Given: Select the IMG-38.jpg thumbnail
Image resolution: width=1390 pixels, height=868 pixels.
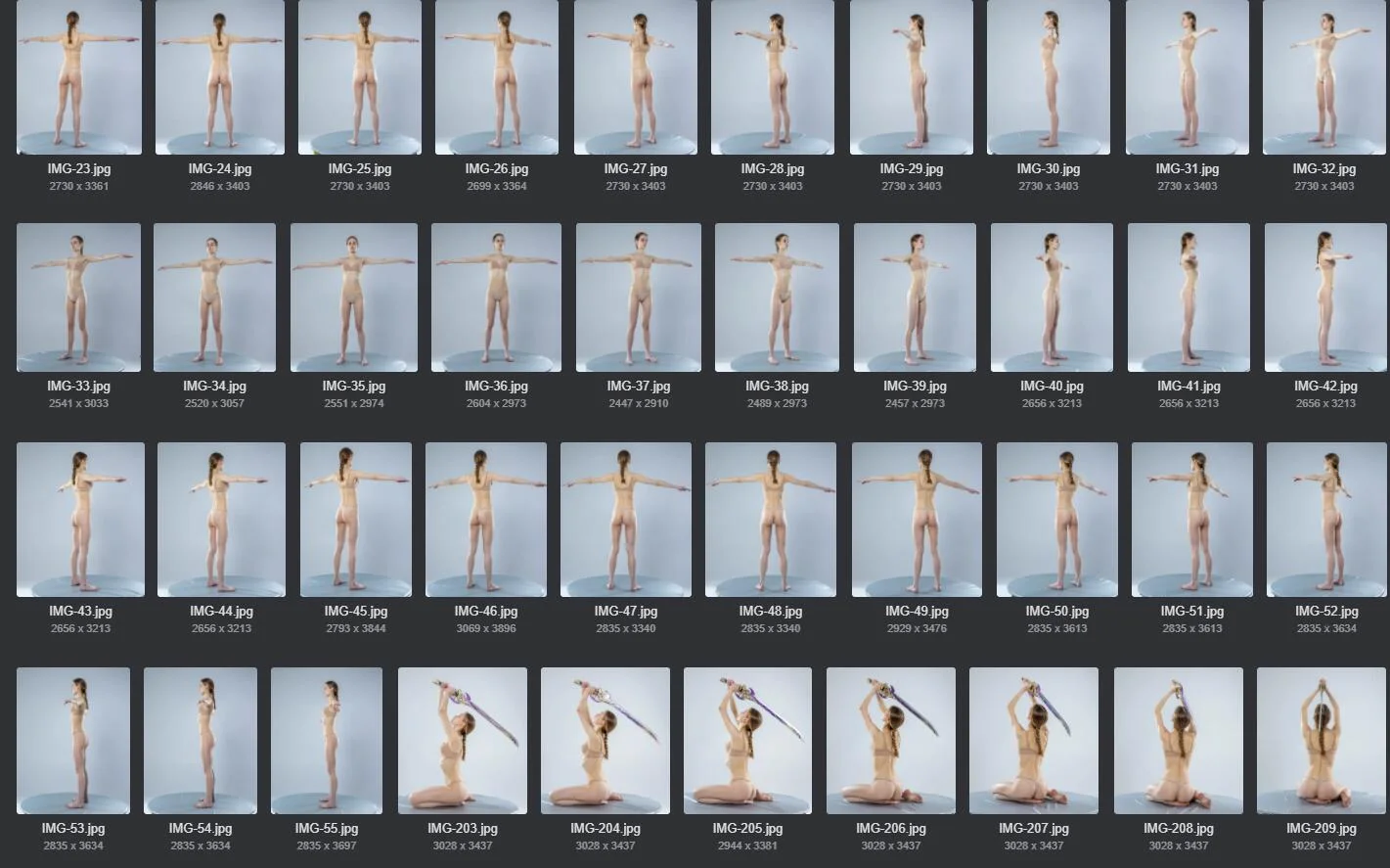Looking at the screenshot, I should tap(777, 297).
